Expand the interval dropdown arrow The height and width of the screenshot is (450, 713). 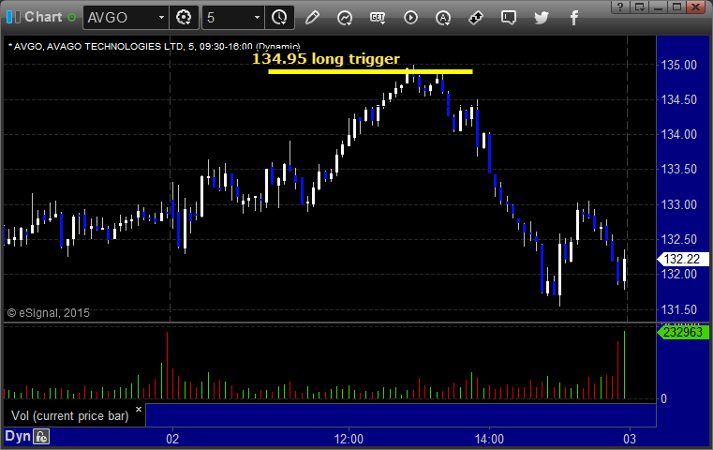coord(257,18)
